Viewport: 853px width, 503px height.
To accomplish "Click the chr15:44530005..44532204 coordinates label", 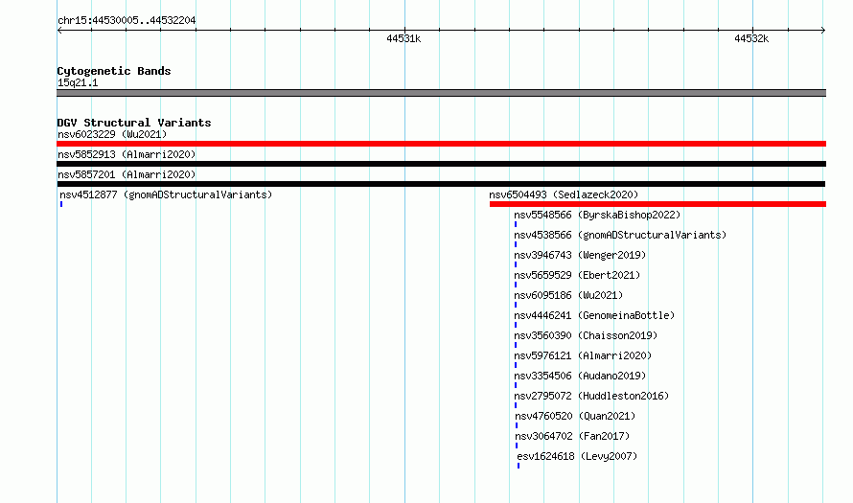I will tap(127, 20).
